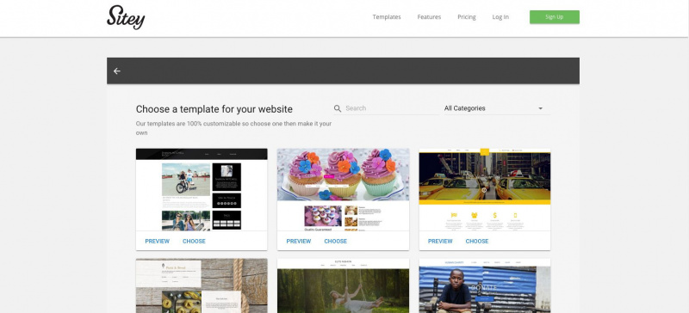
Task: Preview the cupcake bakery template
Action: pos(299,241)
